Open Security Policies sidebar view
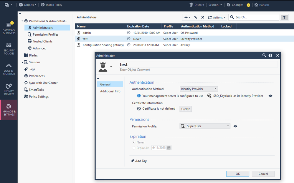 (9, 49)
